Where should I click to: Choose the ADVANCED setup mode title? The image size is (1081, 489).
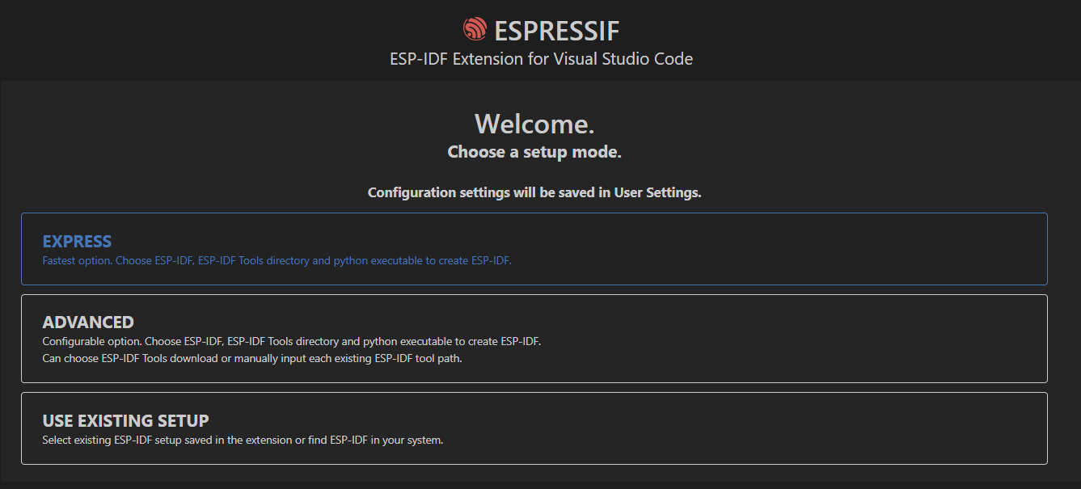point(88,322)
